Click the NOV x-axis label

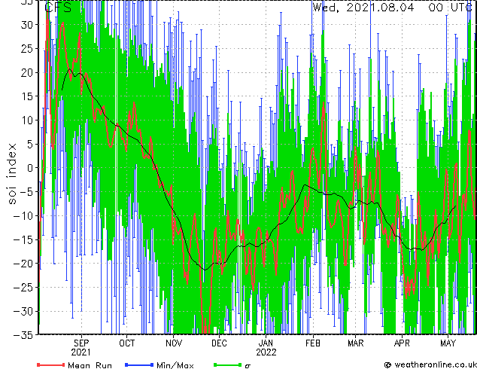click(x=174, y=343)
